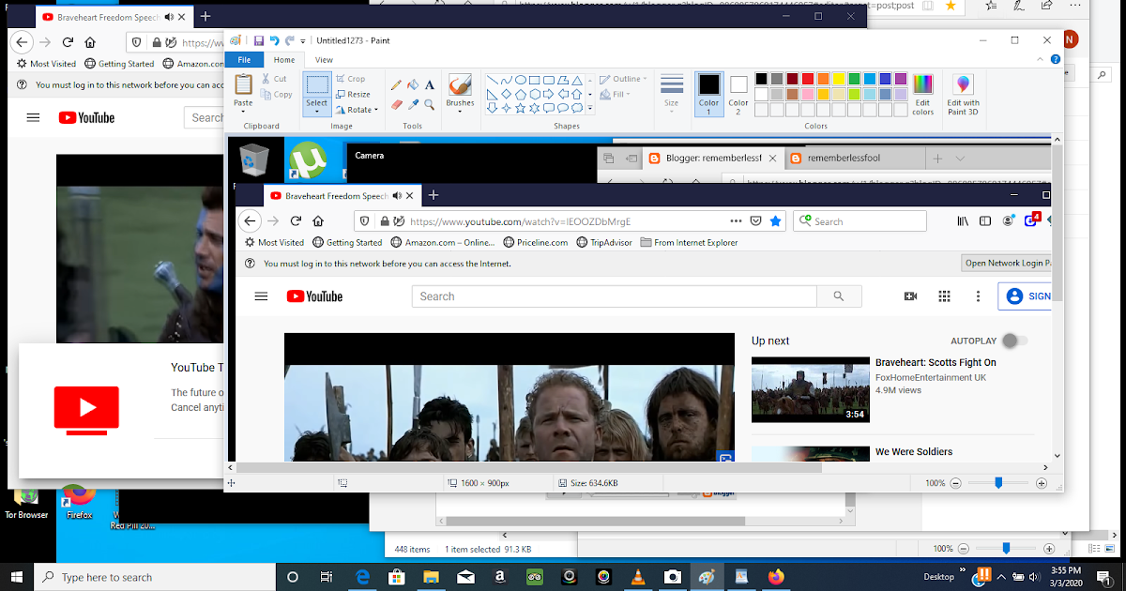Select the Eraser tool
1126x591 pixels.
[x=396, y=104]
